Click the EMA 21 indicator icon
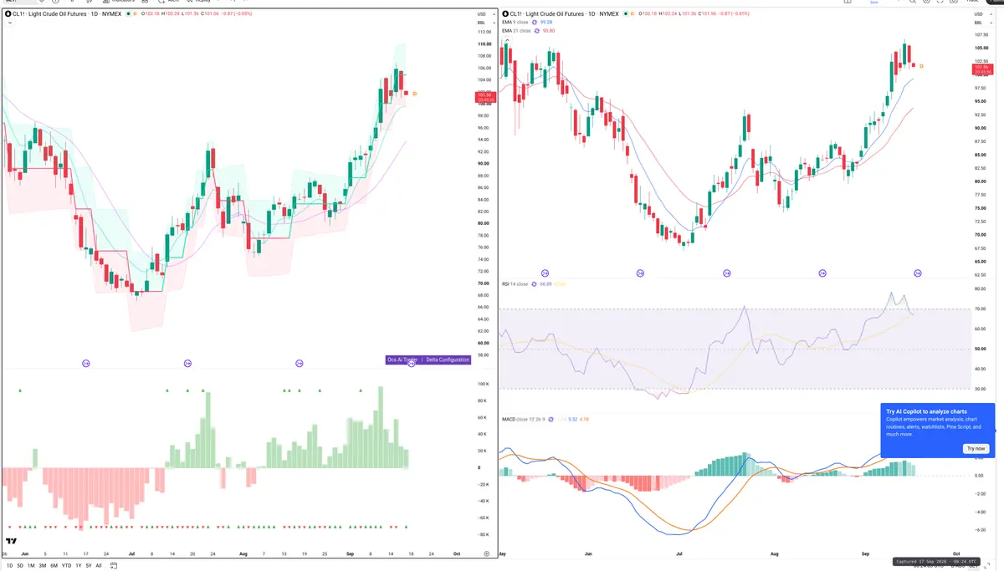The width and height of the screenshot is (1004, 571). point(538,31)
